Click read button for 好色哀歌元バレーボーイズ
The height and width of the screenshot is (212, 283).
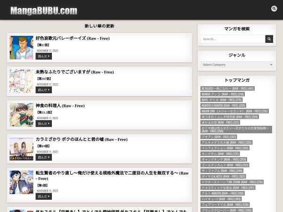[44, 56]
